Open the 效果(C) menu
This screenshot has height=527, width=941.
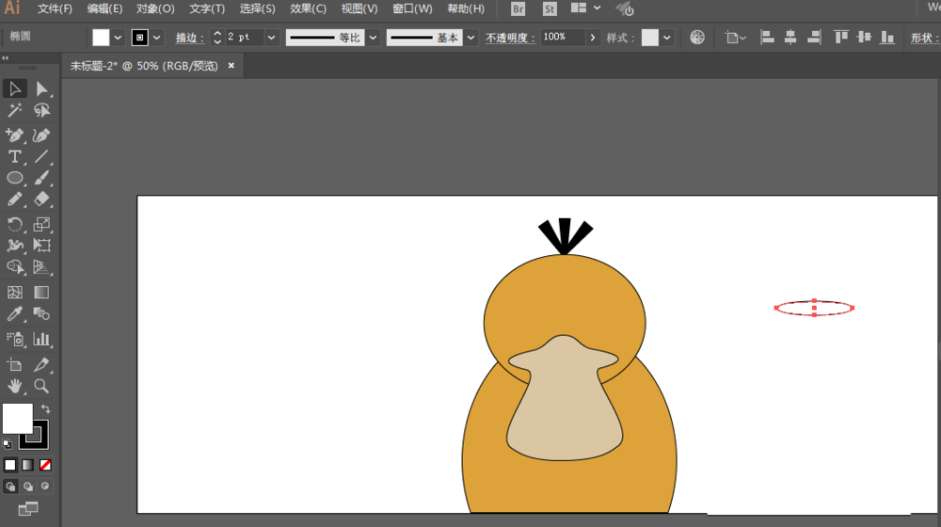click(x=308, y=8)
